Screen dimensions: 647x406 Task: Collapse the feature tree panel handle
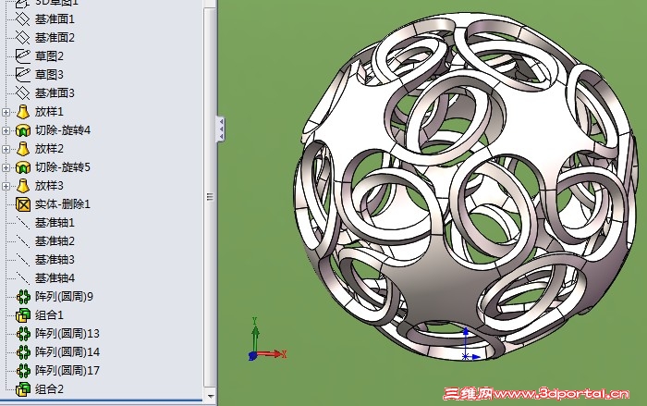coord(221,129)
